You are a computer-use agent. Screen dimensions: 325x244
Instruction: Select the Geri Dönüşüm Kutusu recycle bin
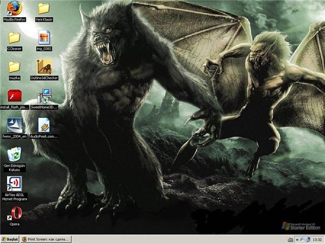click(x=15, y=155)
